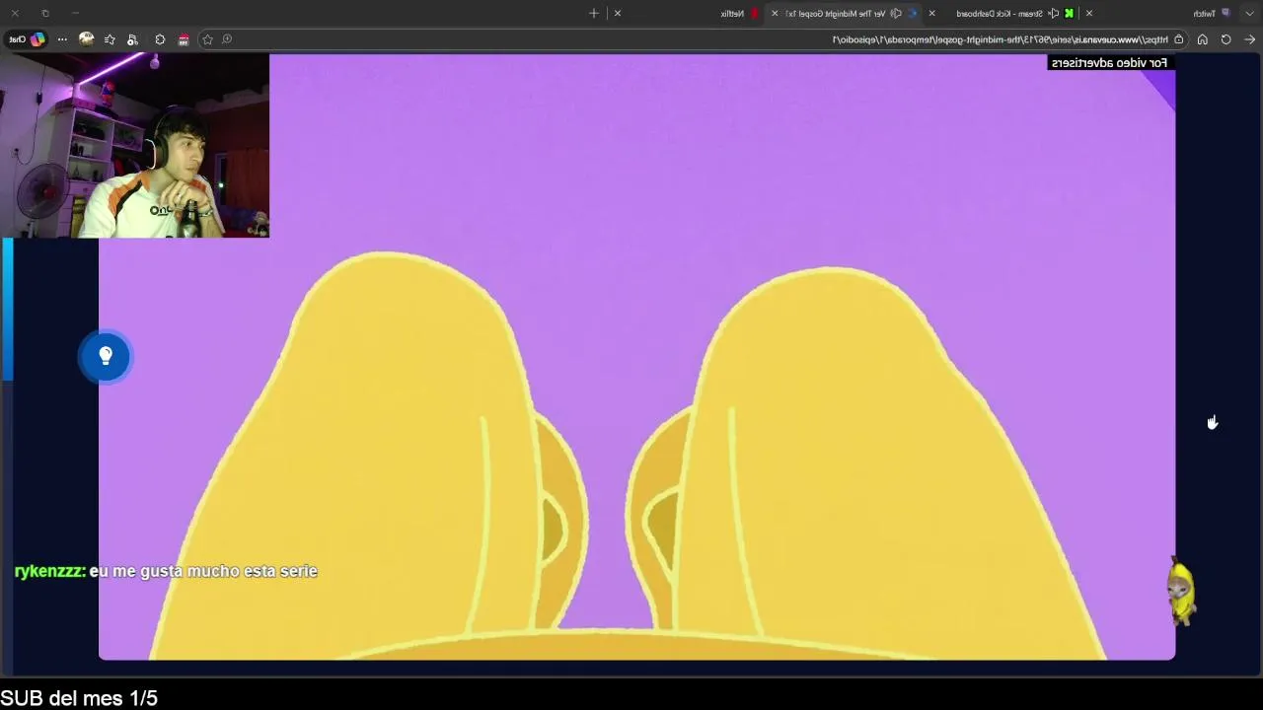Open the zoom magnifier icon in address bar
The width and height of the screenshot is (1263, 710).
227,39
